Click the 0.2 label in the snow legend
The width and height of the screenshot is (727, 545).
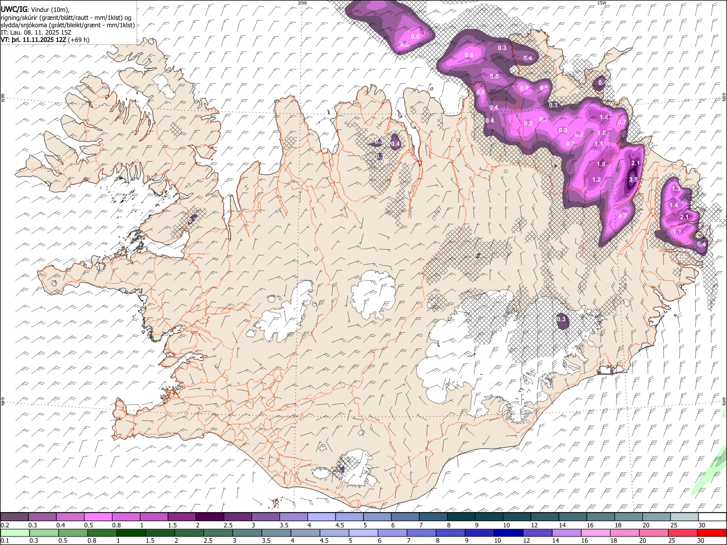(x=5, y=525)
